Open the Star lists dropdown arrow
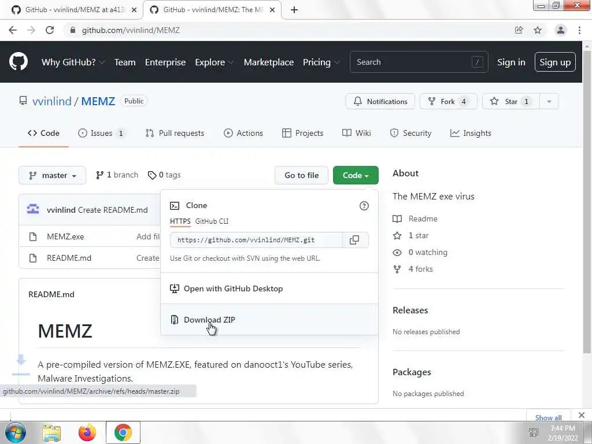The height and width of the screenshot is (444, 592). (x=549, y=102)
